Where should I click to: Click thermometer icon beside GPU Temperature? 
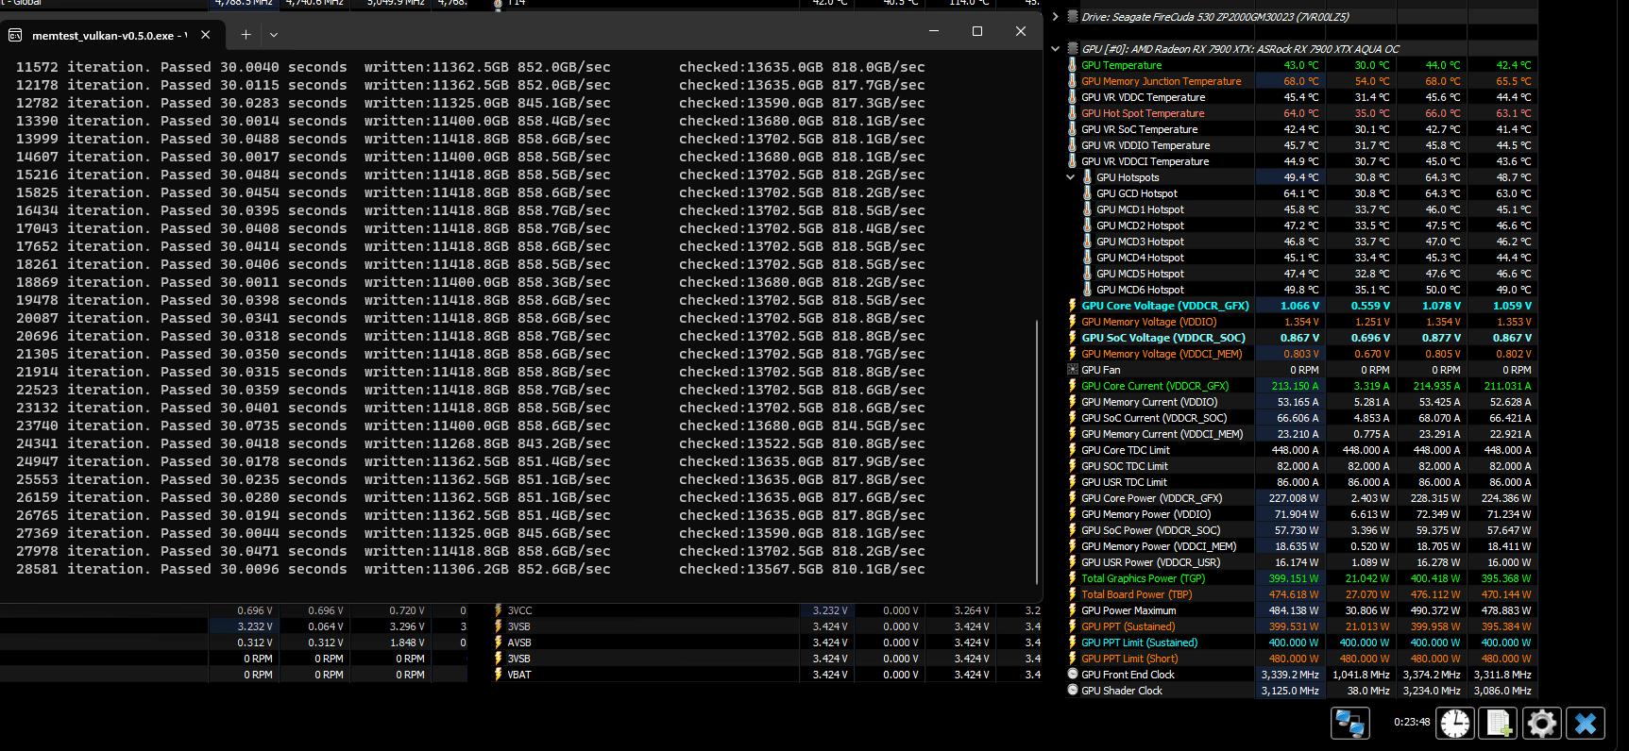pyautogui.click(x=1072, y=65)
